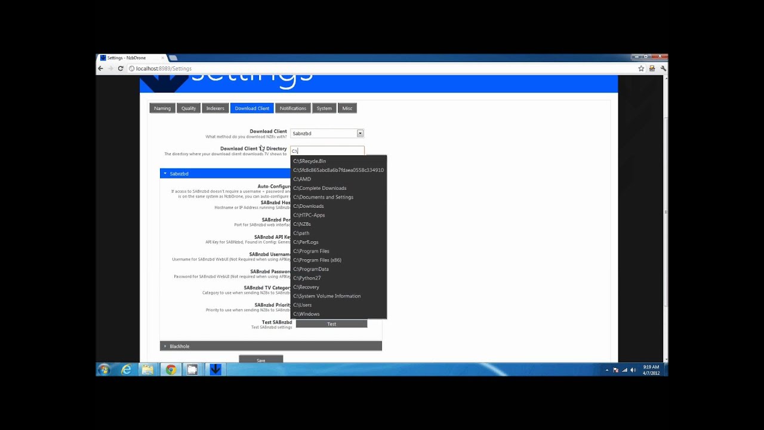Viewport: 764px width, 430px height.
Task: Test the SABnzbd settings with Test button
Action: [x=331, y=324]
